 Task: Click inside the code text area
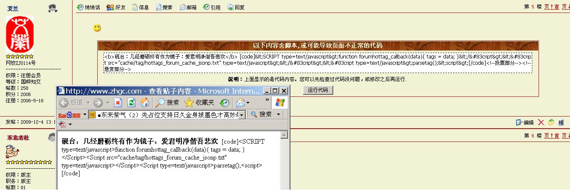click(x=318, y=63)
